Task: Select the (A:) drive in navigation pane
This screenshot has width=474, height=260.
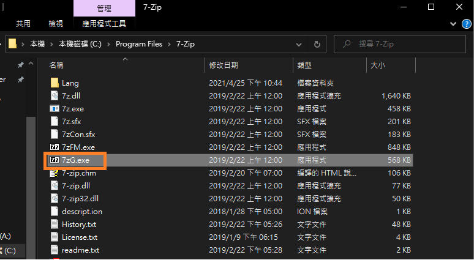Action: click(6, 236)
